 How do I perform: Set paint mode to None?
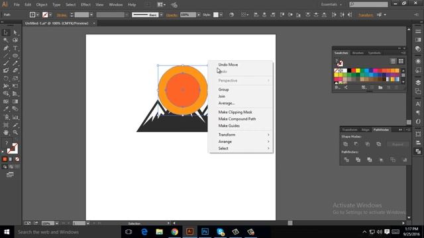(x=17, y=159)
